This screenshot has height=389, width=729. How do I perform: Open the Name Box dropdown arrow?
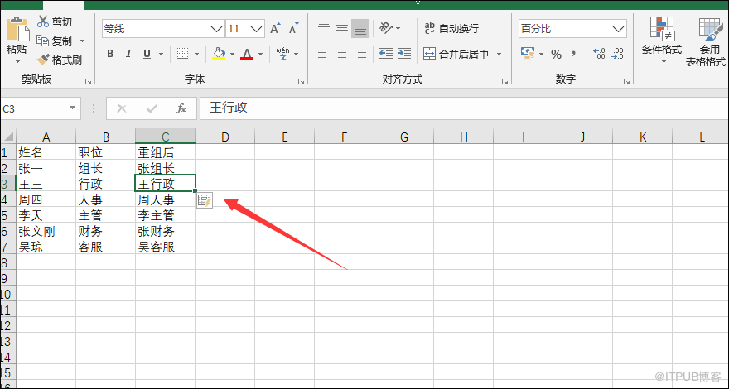[x=72, y=108]
